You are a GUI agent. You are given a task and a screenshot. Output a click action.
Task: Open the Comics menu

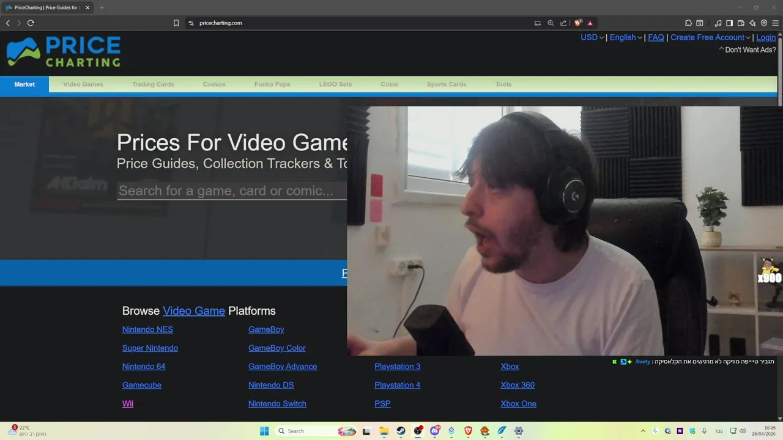click(214, 84)
